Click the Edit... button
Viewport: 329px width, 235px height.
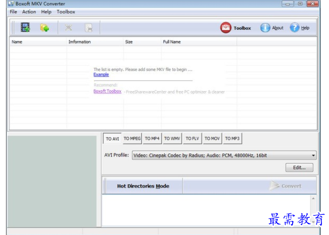coord(299,167)
